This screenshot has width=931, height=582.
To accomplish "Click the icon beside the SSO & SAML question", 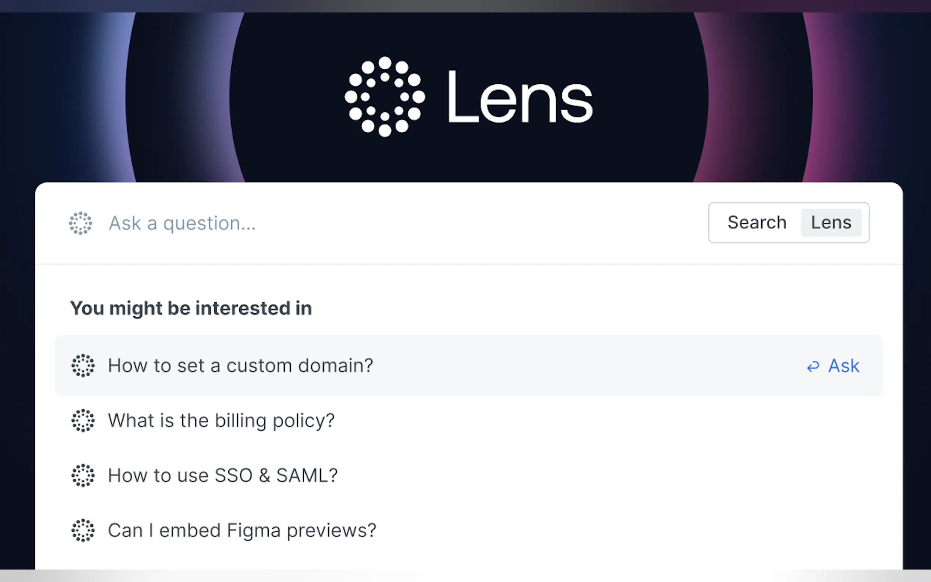I will [83, 476].
